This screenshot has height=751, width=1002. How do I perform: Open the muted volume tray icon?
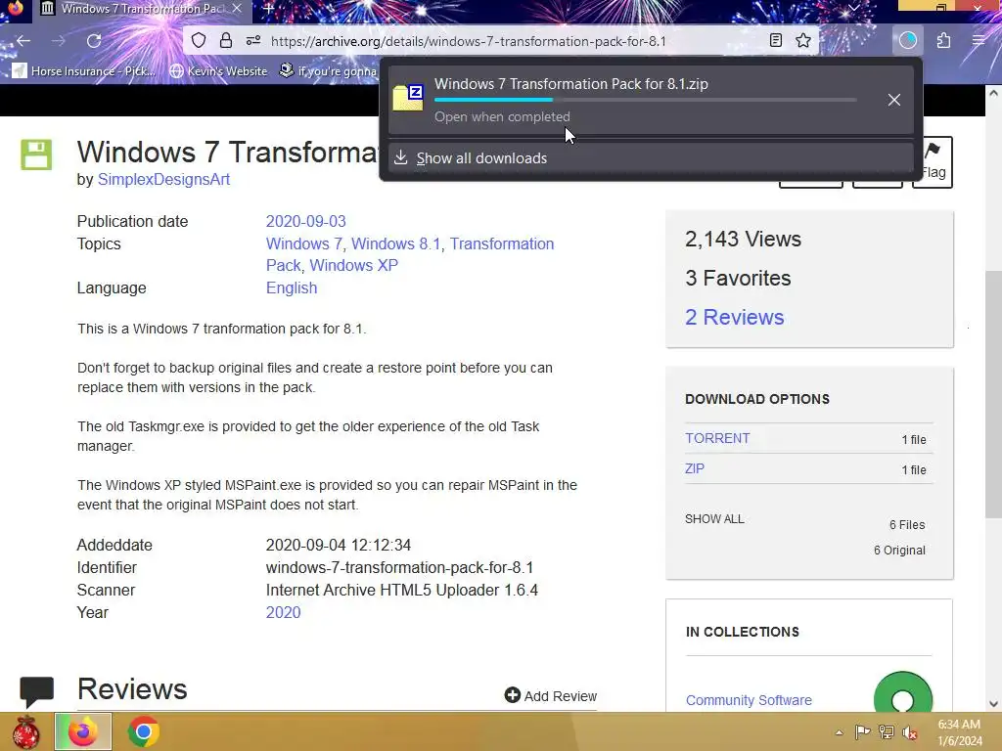coord(909,732)
